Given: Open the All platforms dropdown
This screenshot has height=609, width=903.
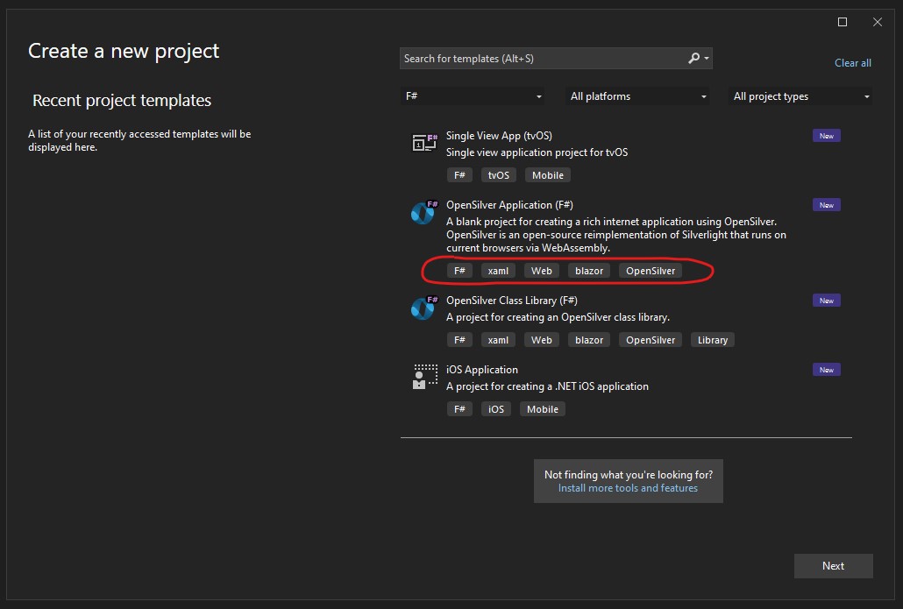Looking at the screenshot, I should 637,96.
